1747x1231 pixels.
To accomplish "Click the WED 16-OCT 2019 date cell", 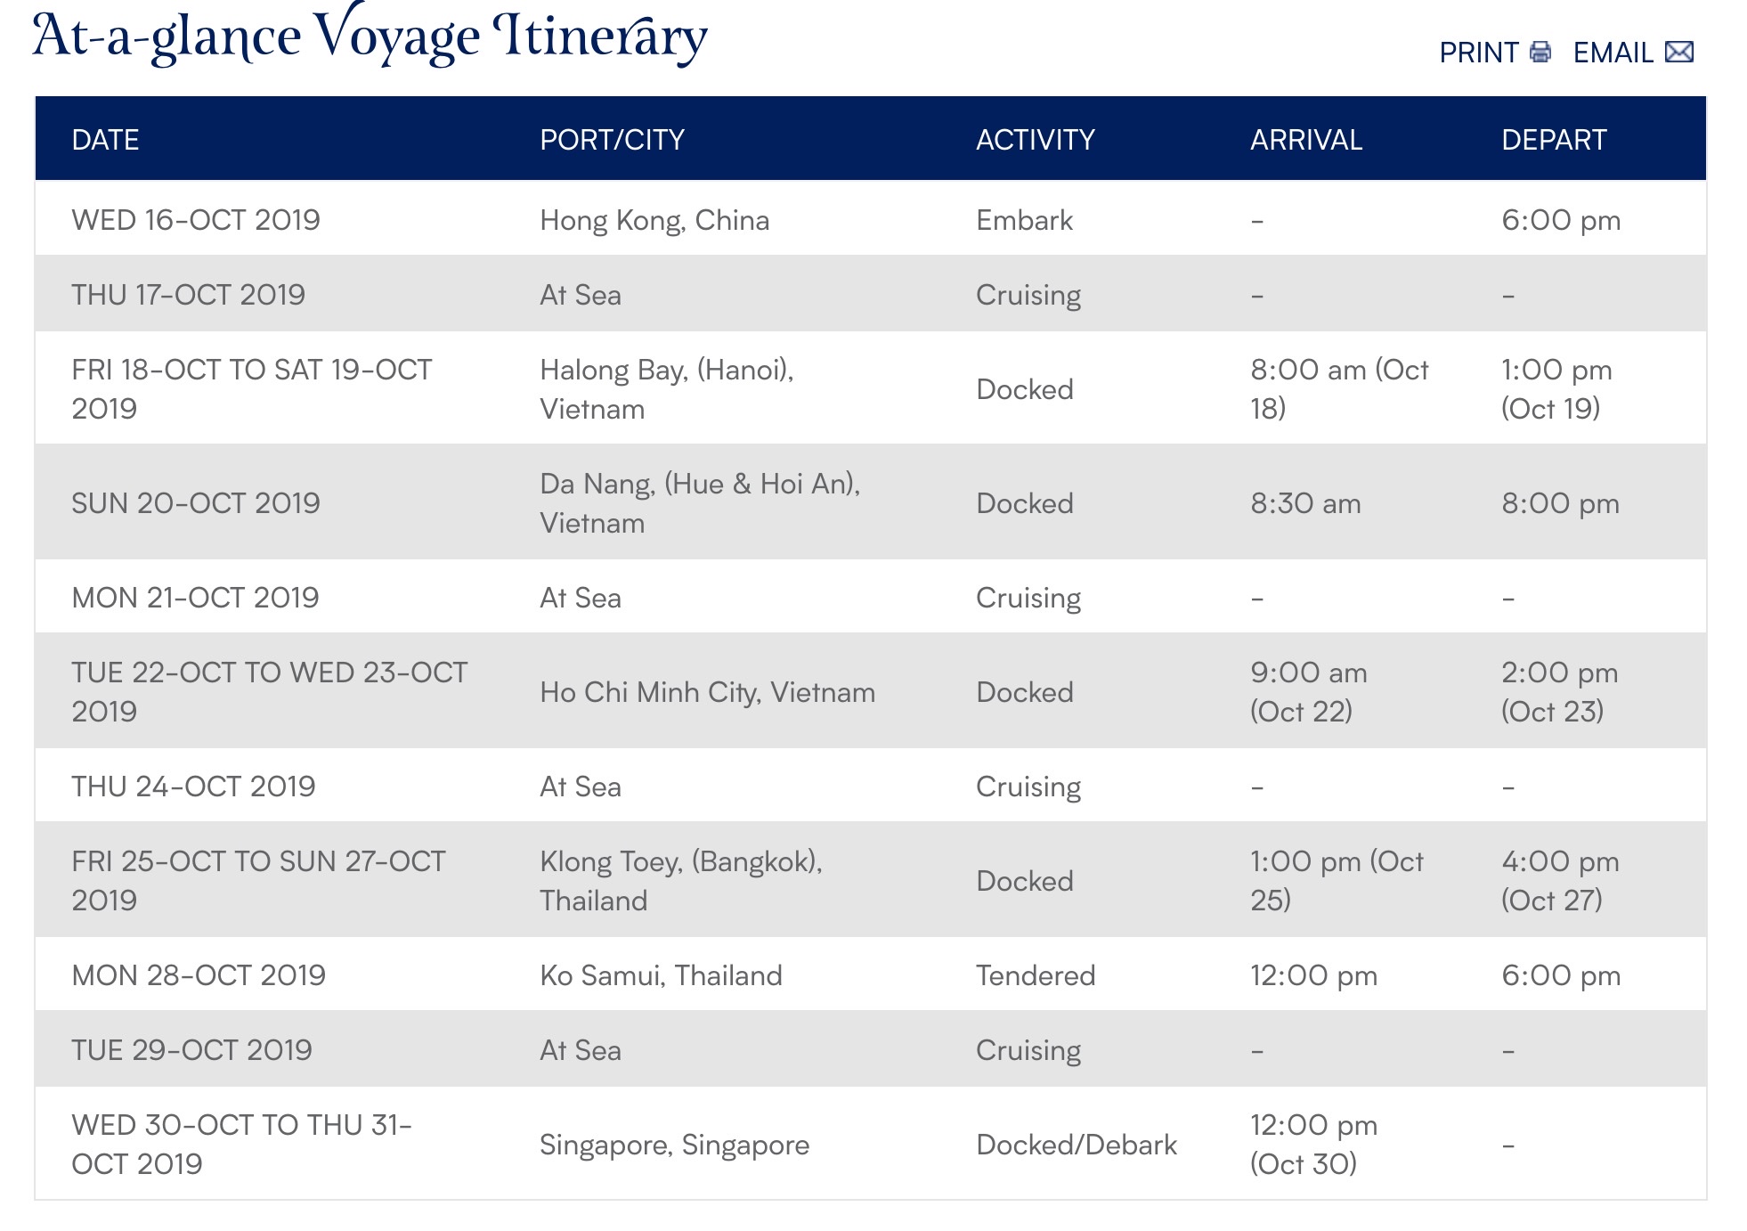I will 195,220.
